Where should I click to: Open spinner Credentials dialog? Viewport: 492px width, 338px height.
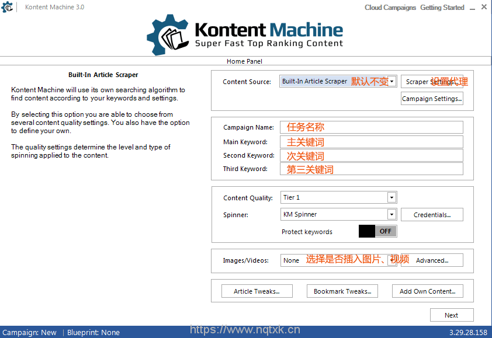(432, 215)
